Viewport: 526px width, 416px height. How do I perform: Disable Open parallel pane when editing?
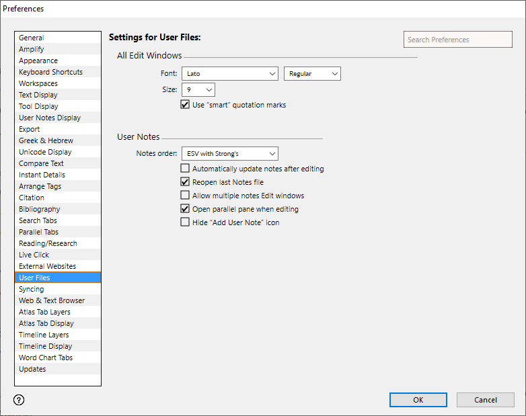point(185,209)
